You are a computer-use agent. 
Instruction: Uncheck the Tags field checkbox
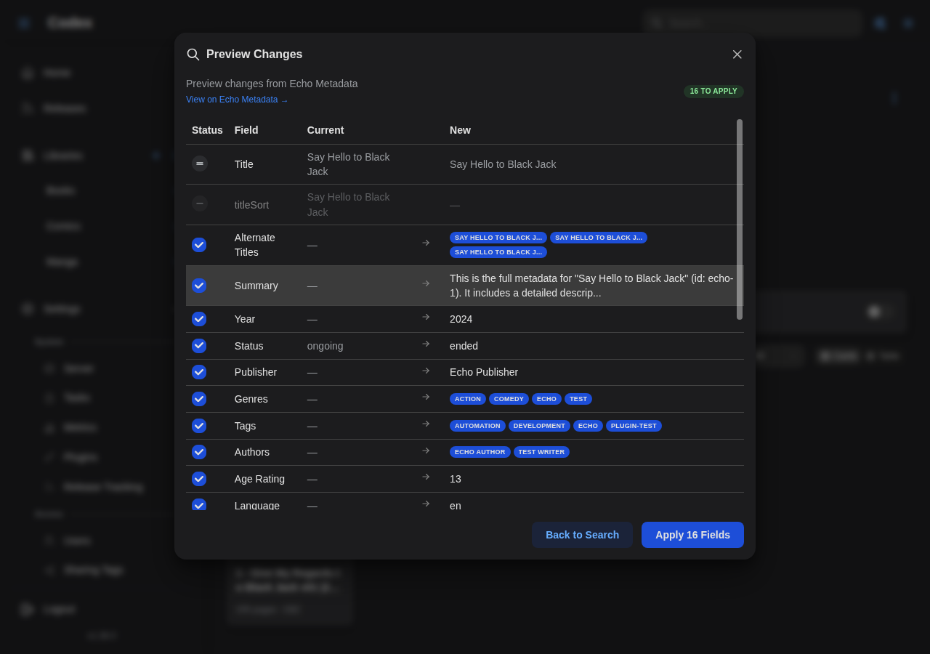point(199,426)
